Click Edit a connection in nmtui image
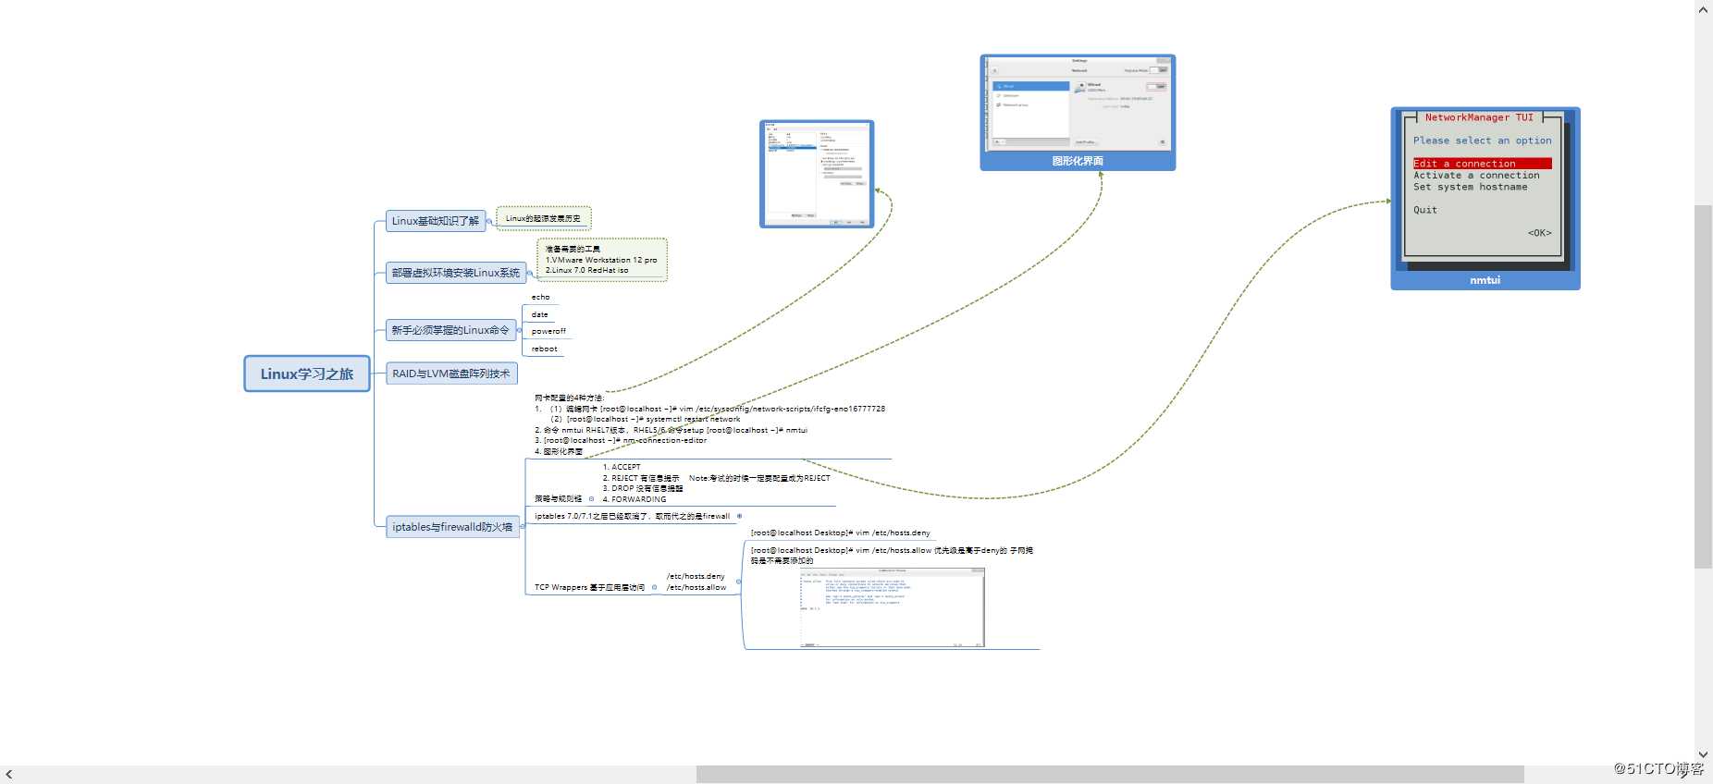 pyautogui.click(x=1482, y=164)
